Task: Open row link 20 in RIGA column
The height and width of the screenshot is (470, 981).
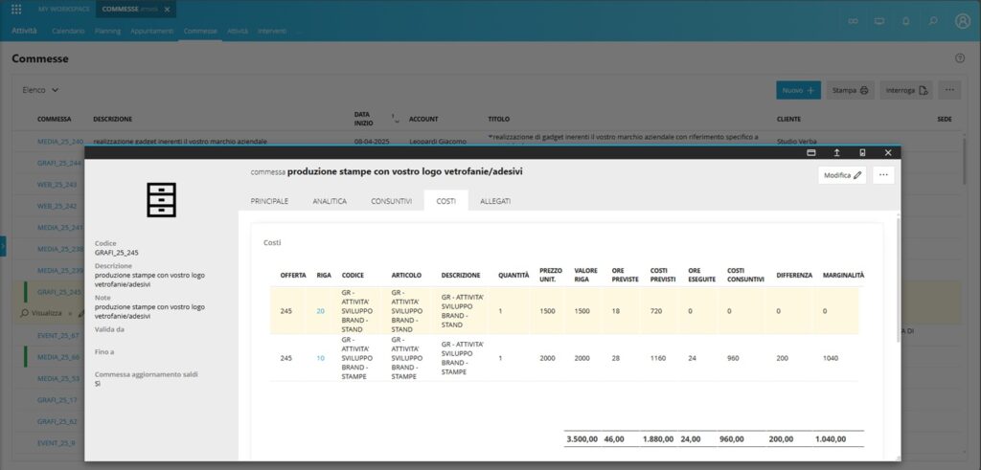Action: (x=320, y=311)
